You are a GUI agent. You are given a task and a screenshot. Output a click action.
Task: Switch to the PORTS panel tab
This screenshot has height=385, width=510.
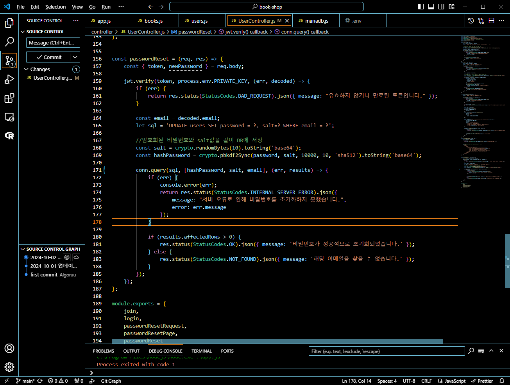pos(227,351)
